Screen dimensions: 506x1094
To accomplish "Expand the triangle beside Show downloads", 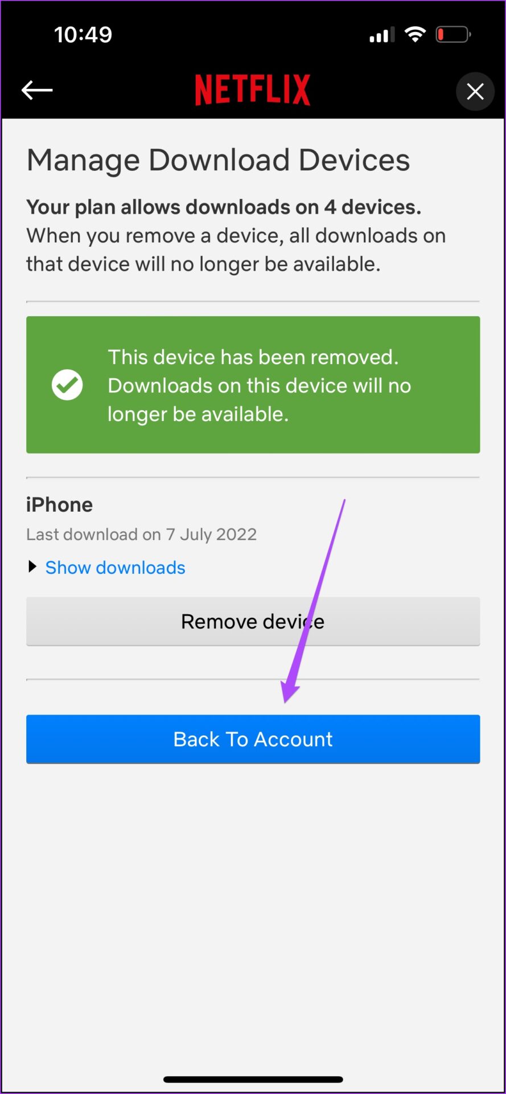I will [x=32, y=567].
